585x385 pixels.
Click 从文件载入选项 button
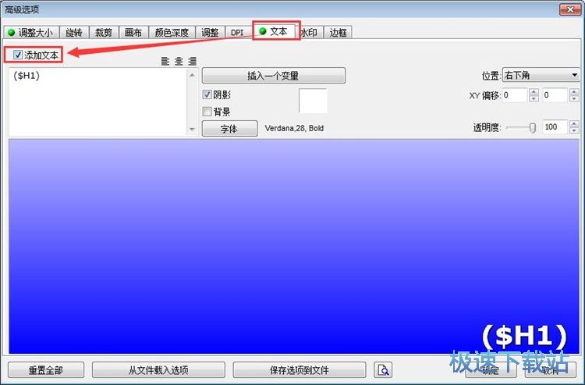coord(158,369)
